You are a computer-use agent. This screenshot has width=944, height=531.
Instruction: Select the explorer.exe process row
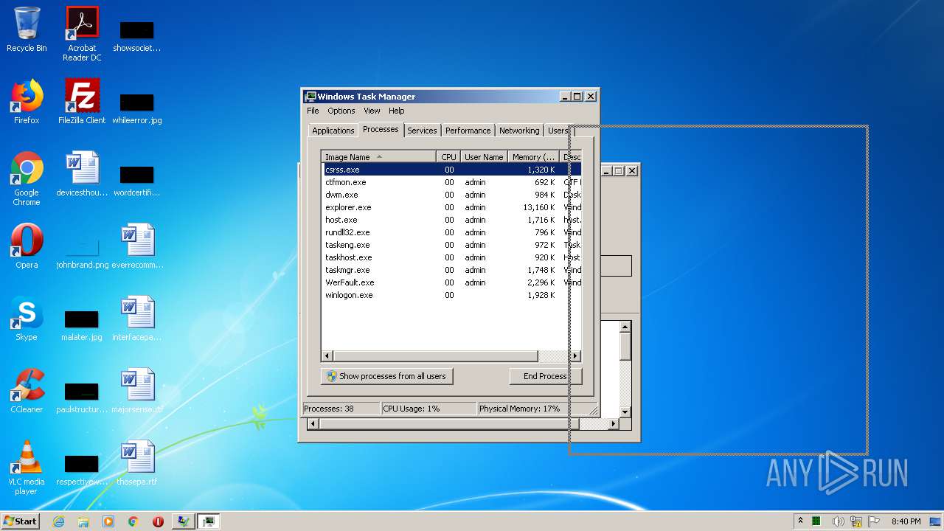[451, 207]
